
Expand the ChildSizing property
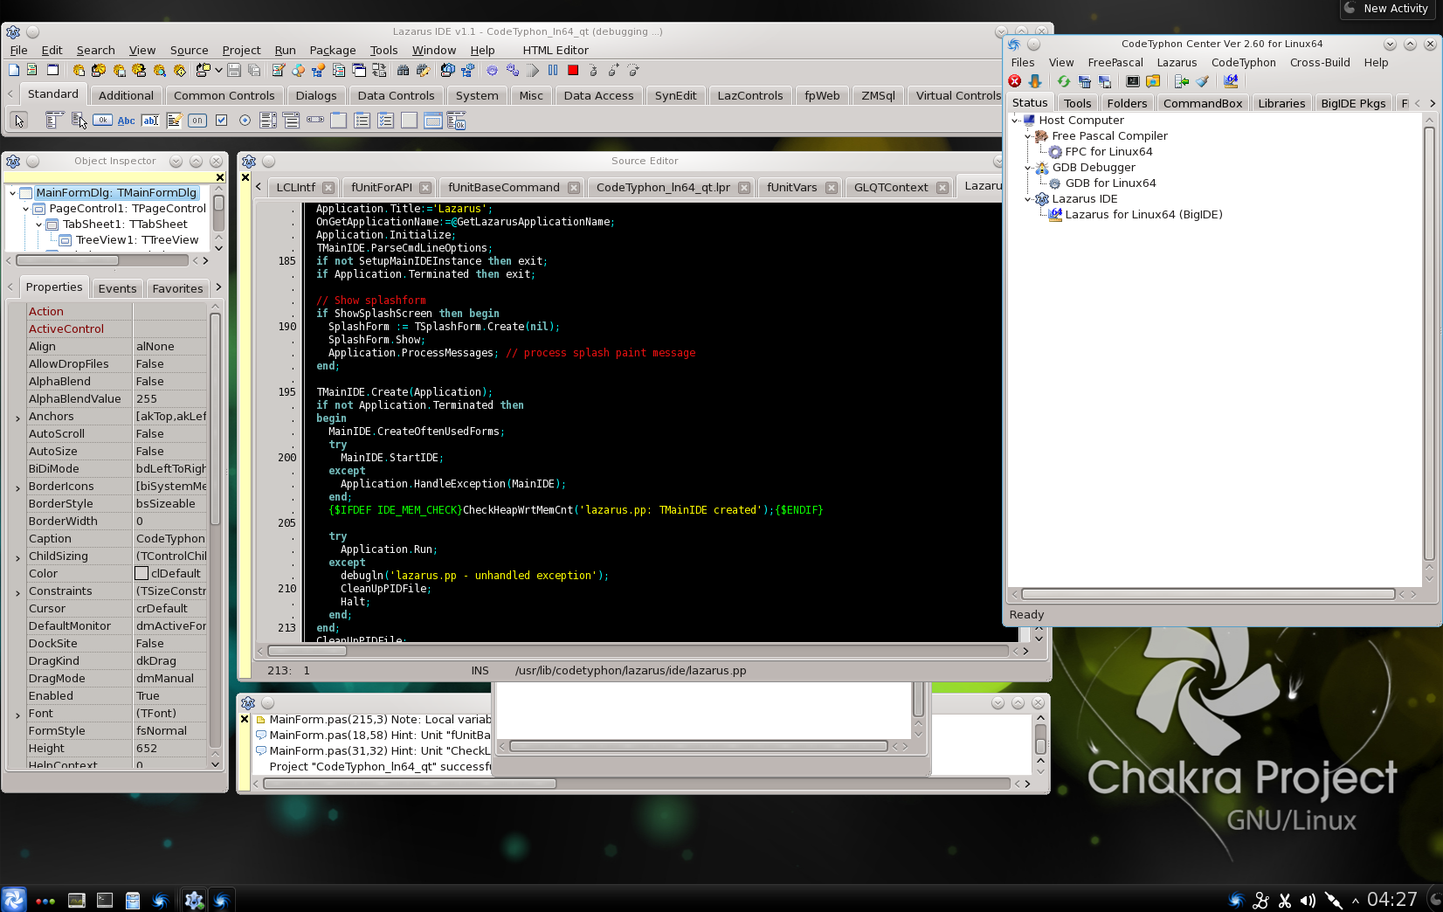tap(17, 558)
